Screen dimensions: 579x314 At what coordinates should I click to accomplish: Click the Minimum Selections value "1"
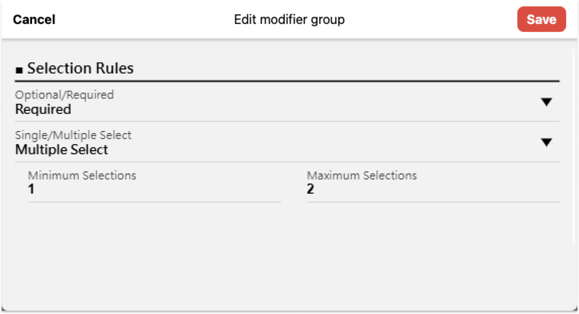point(31,190)
